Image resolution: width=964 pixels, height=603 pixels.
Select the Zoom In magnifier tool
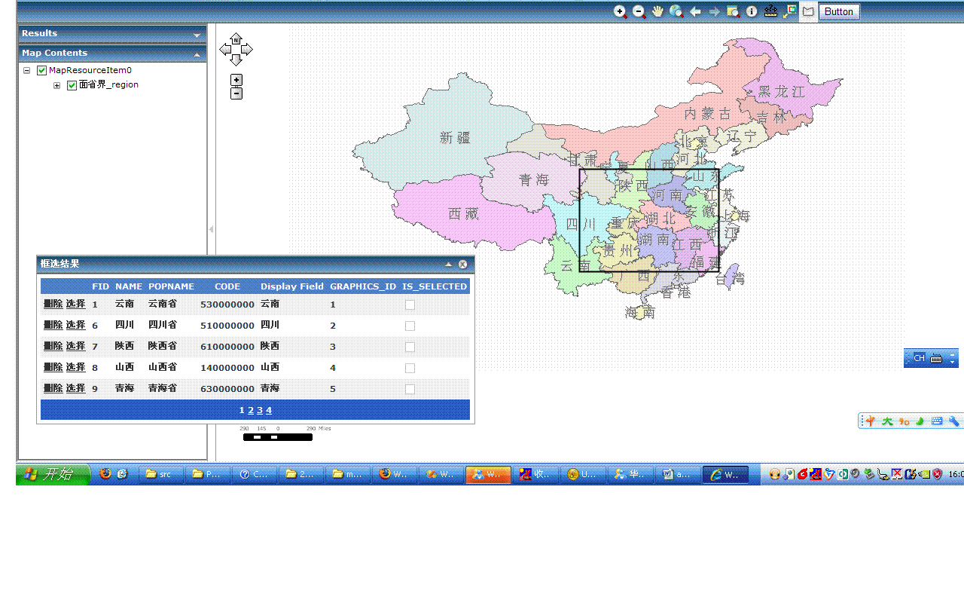click(x=620, y=11)
